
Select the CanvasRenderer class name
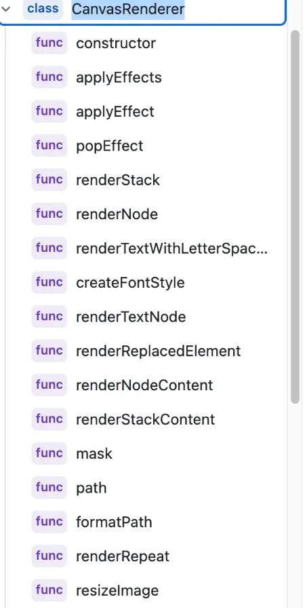coord(128,9)
